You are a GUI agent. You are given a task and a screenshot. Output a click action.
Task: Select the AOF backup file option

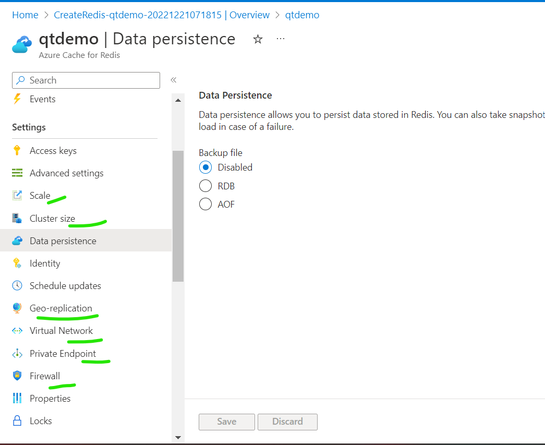205,204
